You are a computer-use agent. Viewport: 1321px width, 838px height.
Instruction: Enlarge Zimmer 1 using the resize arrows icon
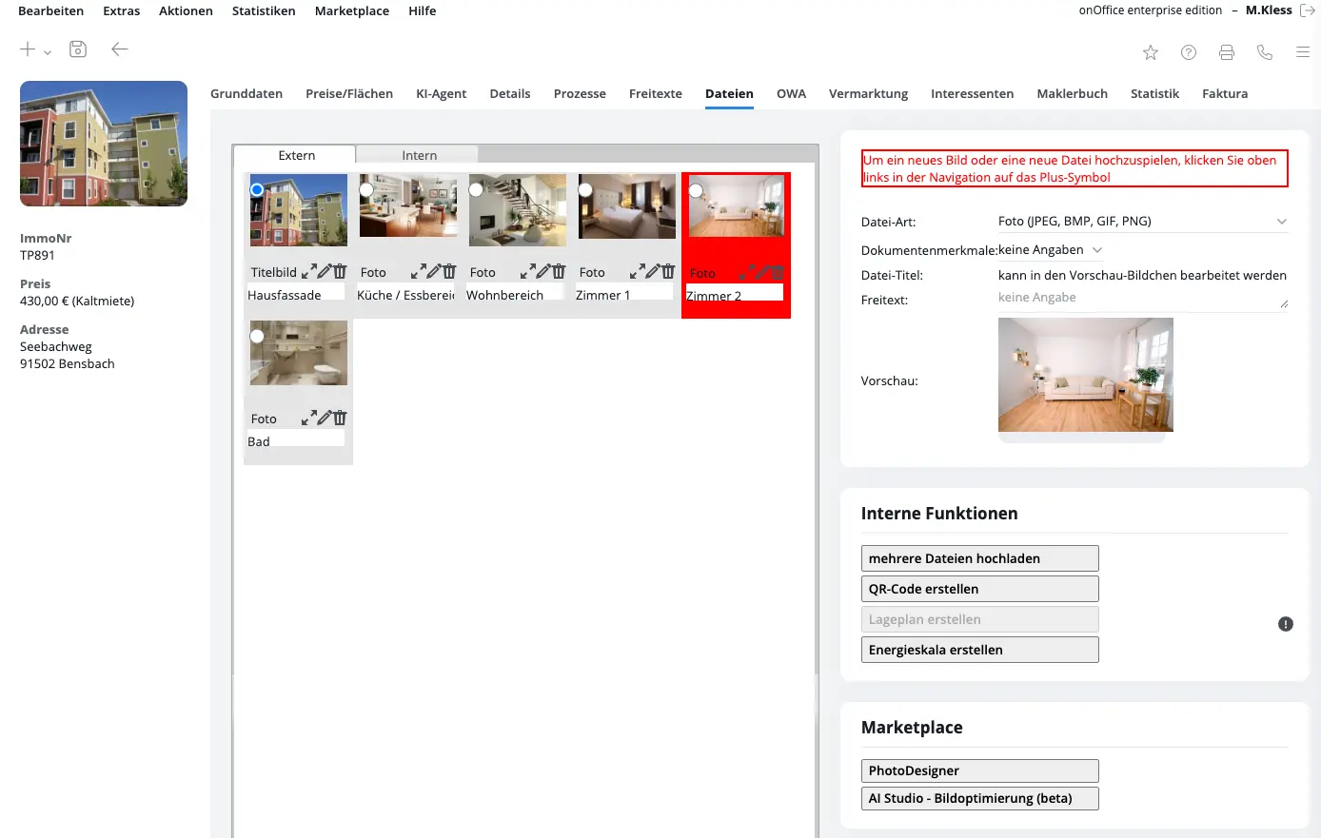pyautogui.click(x=639, y=273)
